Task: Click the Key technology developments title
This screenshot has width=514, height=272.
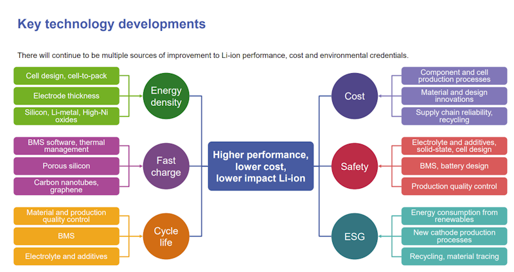Action: (111, 24)
